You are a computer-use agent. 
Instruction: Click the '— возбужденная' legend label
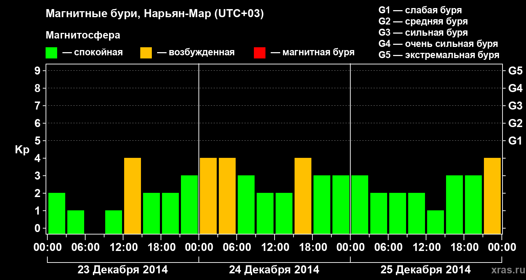tap(196, 52)
